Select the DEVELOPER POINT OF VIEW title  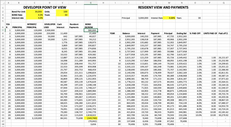(45, 8)
